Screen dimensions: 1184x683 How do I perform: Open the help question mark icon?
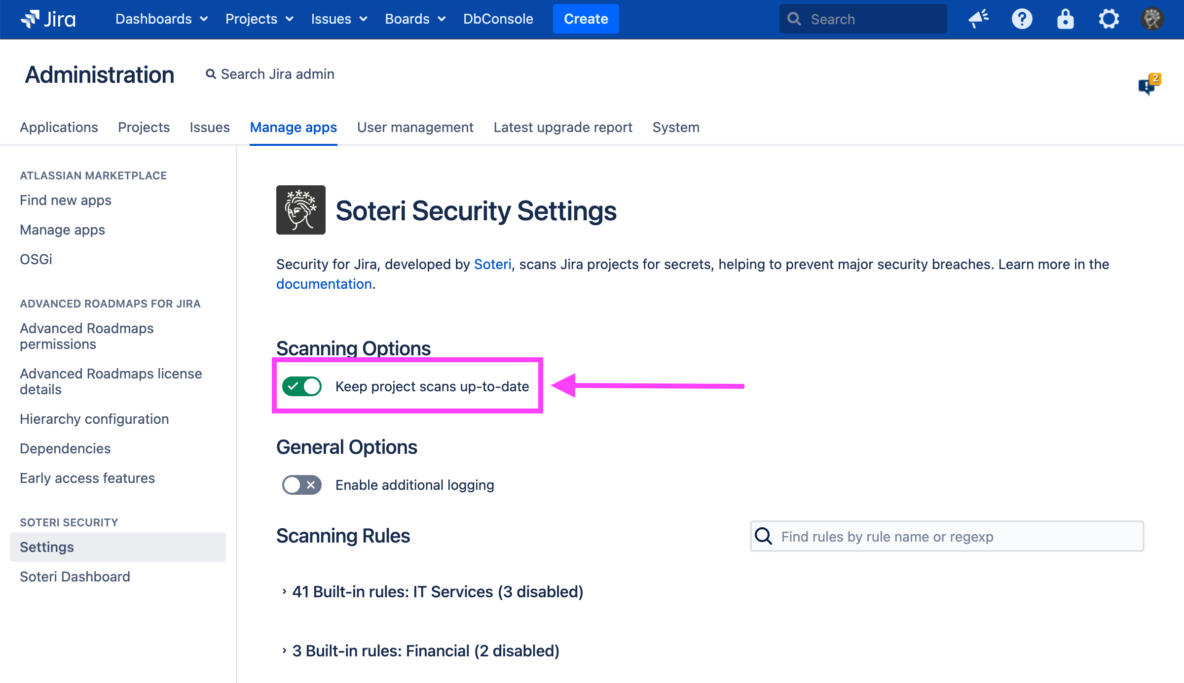1022,19
